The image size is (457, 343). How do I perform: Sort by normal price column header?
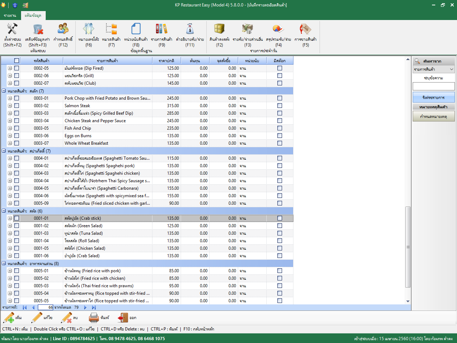166,61
